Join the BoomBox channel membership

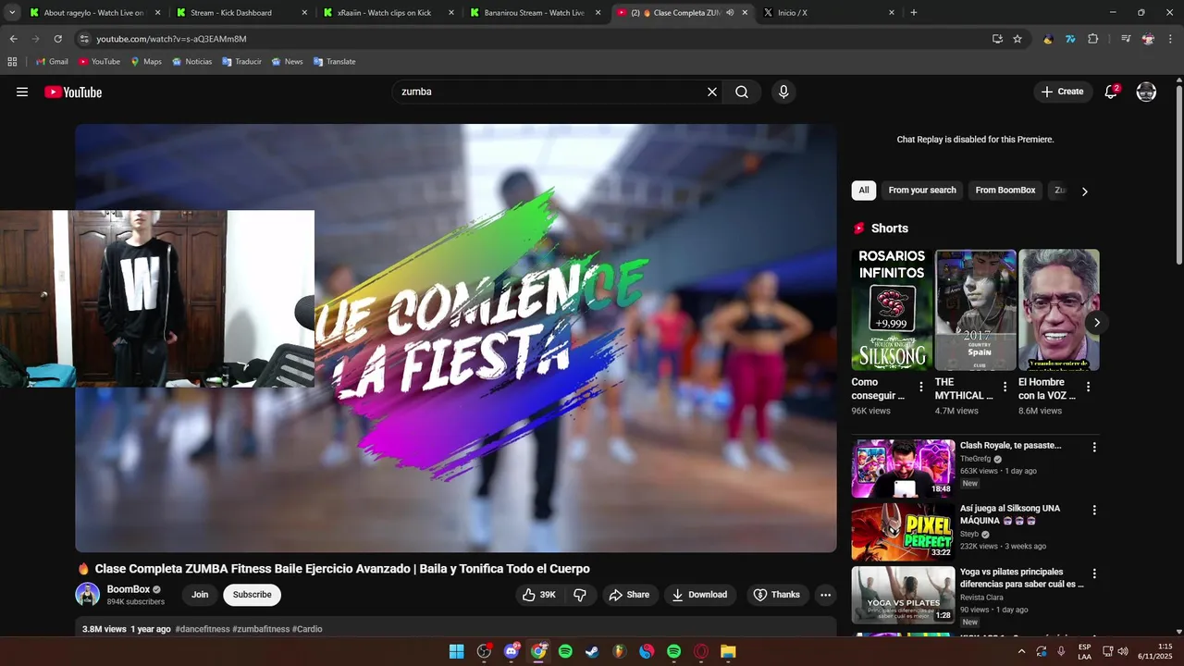click(x=200, y=595)
